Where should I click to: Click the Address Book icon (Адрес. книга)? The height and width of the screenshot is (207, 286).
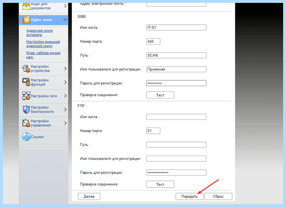point(26,20)
